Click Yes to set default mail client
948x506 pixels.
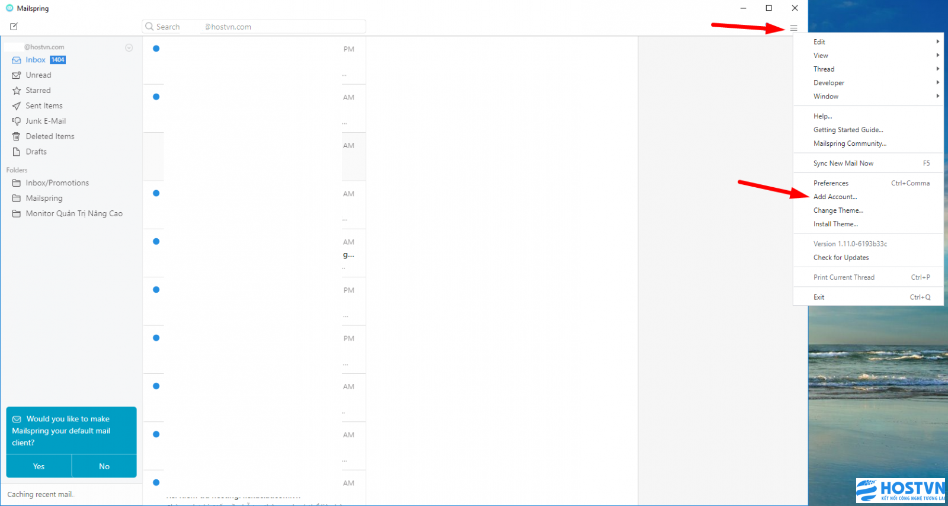pos(39,466)
